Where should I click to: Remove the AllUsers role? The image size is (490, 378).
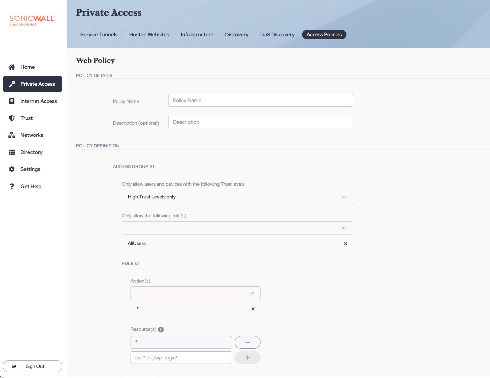pos(346,243)
